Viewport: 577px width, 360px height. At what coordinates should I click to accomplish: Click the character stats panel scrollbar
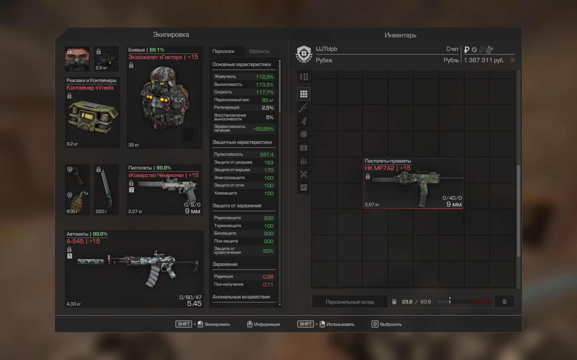(x=280, y=86)
